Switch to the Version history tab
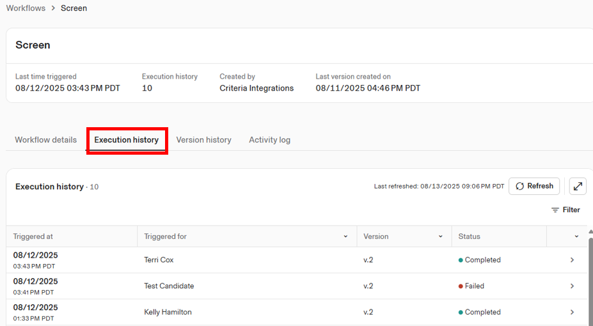593x326 pixels. coord(203,140)
